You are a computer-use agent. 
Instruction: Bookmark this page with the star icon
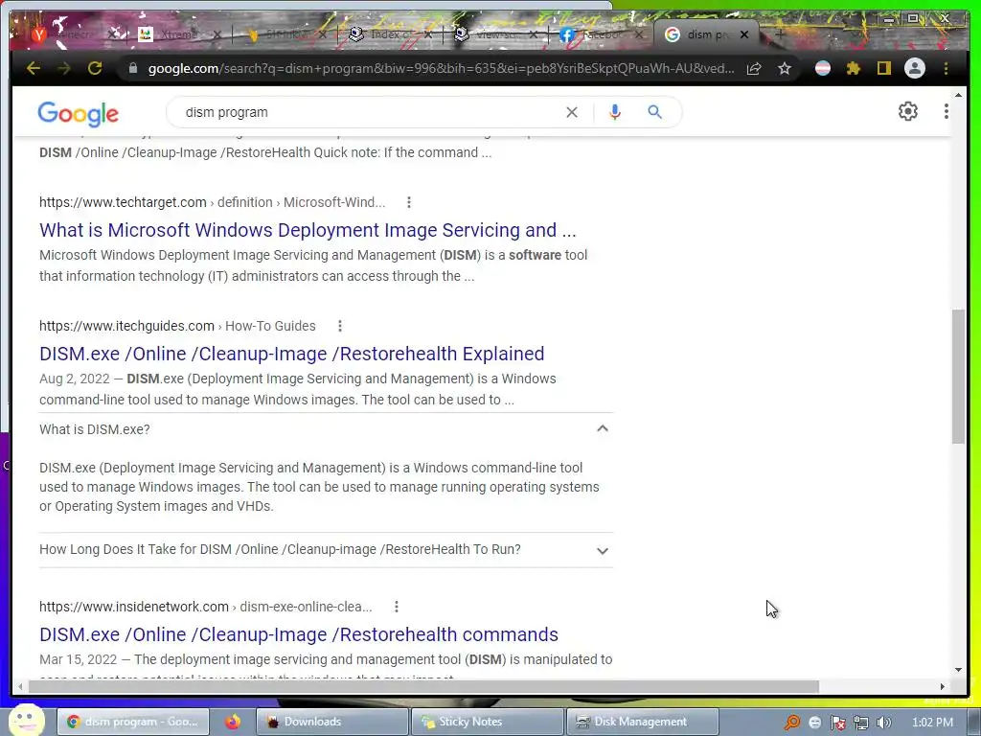(785, 68)
